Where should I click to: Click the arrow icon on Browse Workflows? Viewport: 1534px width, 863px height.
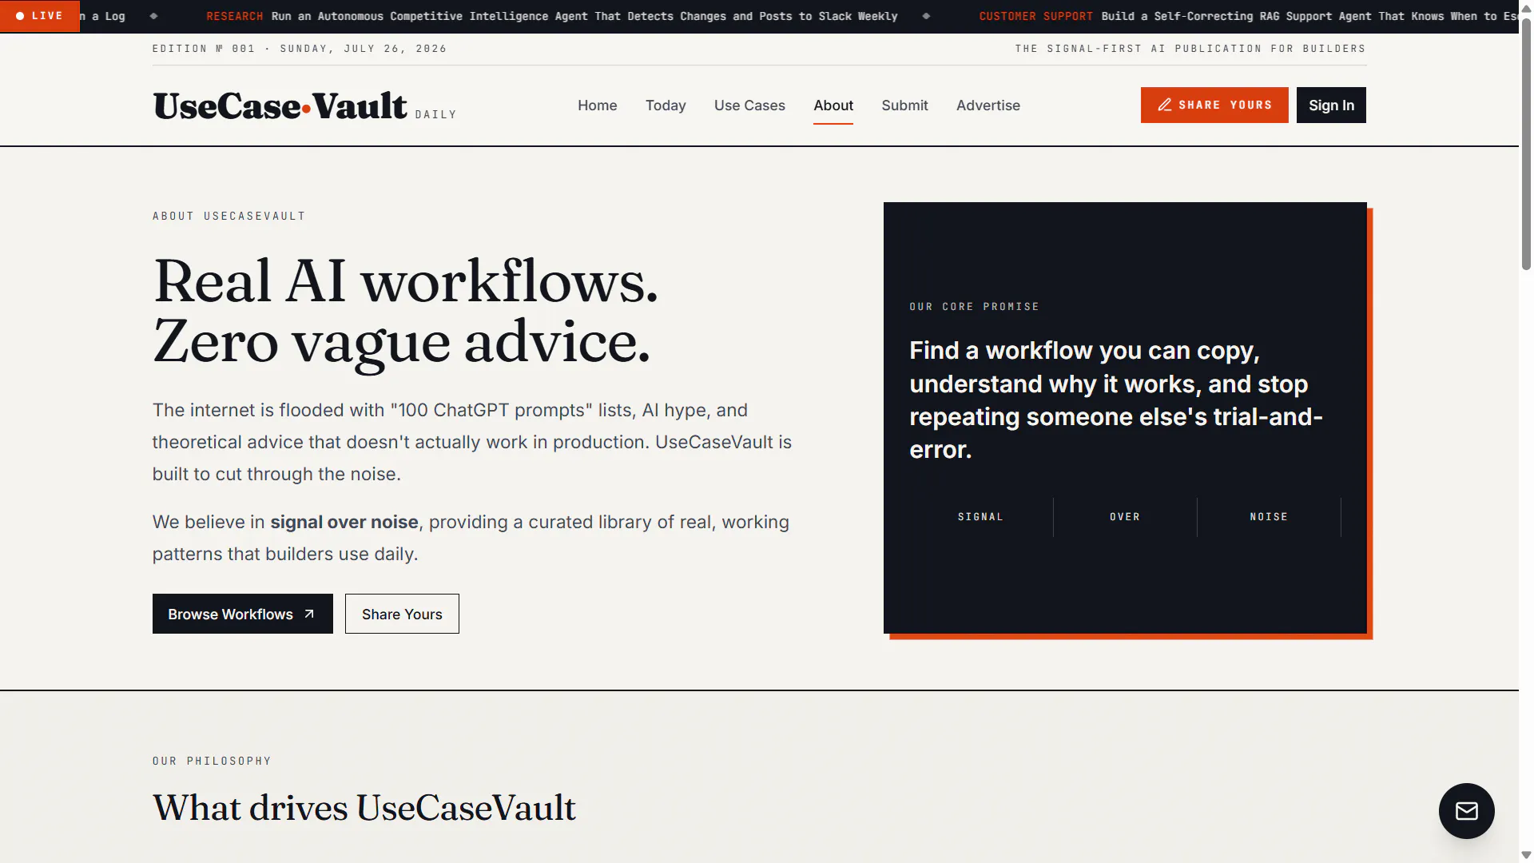click(x=309, y=614)
